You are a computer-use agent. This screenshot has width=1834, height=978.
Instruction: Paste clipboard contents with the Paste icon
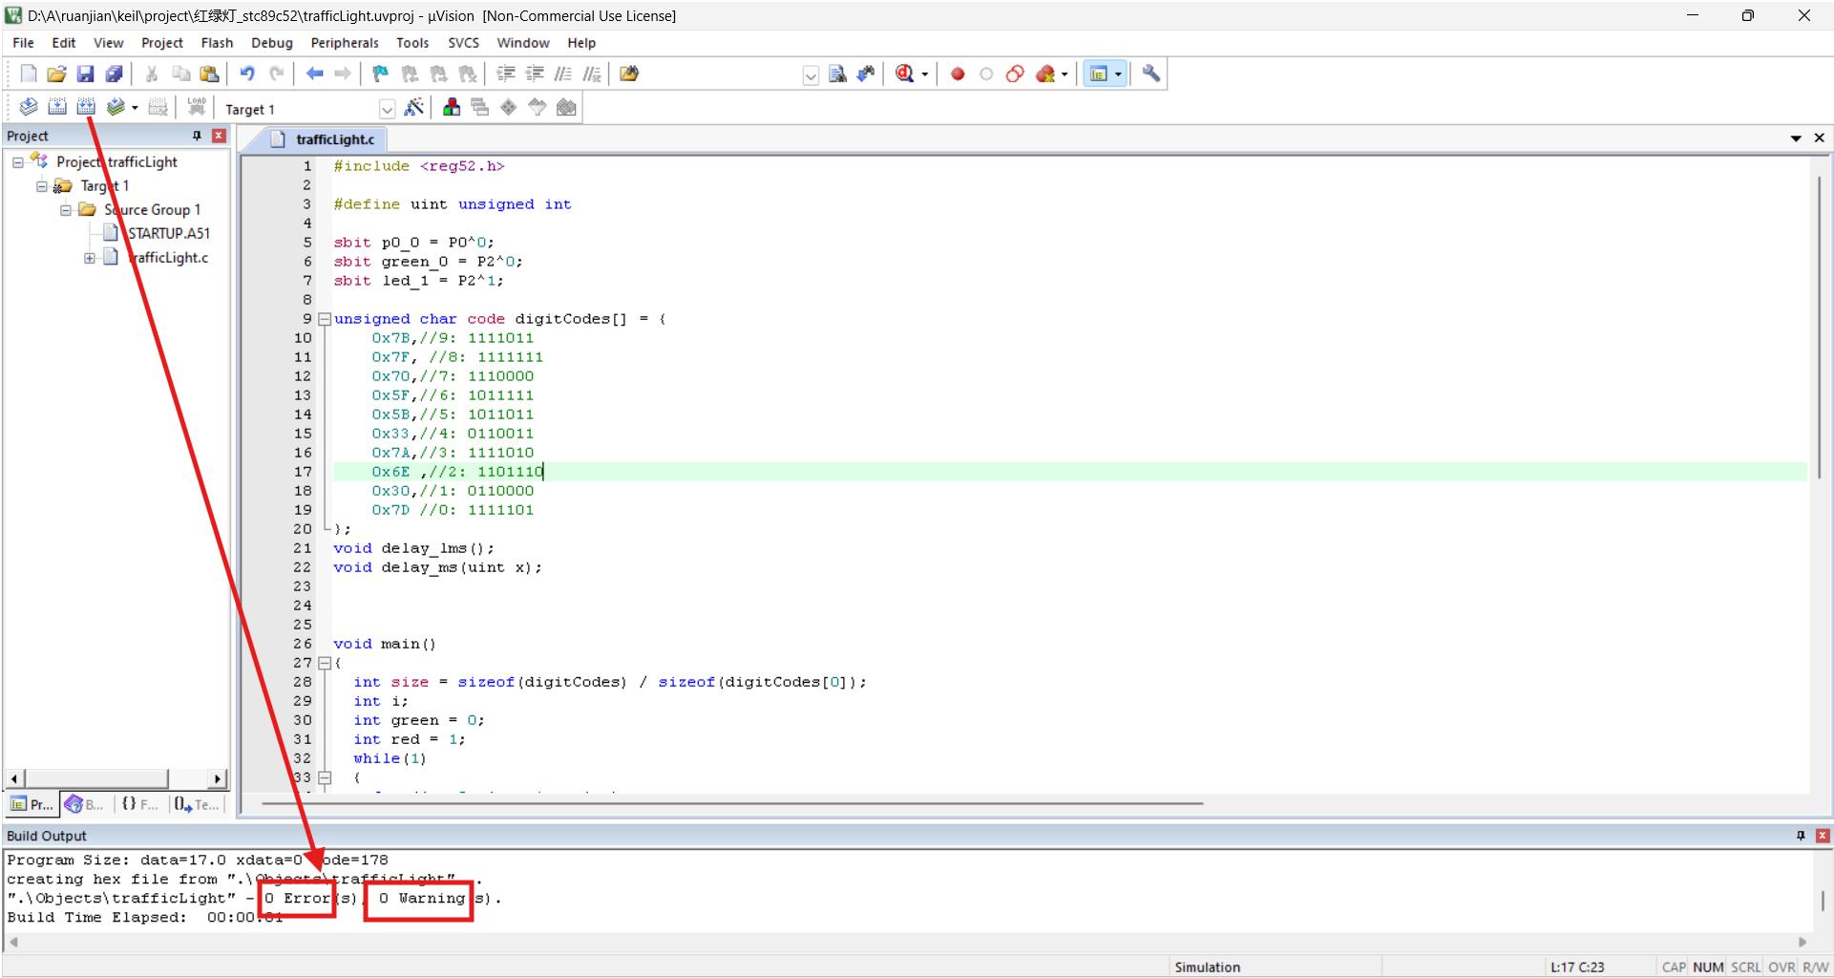click(x=210, y=74)
